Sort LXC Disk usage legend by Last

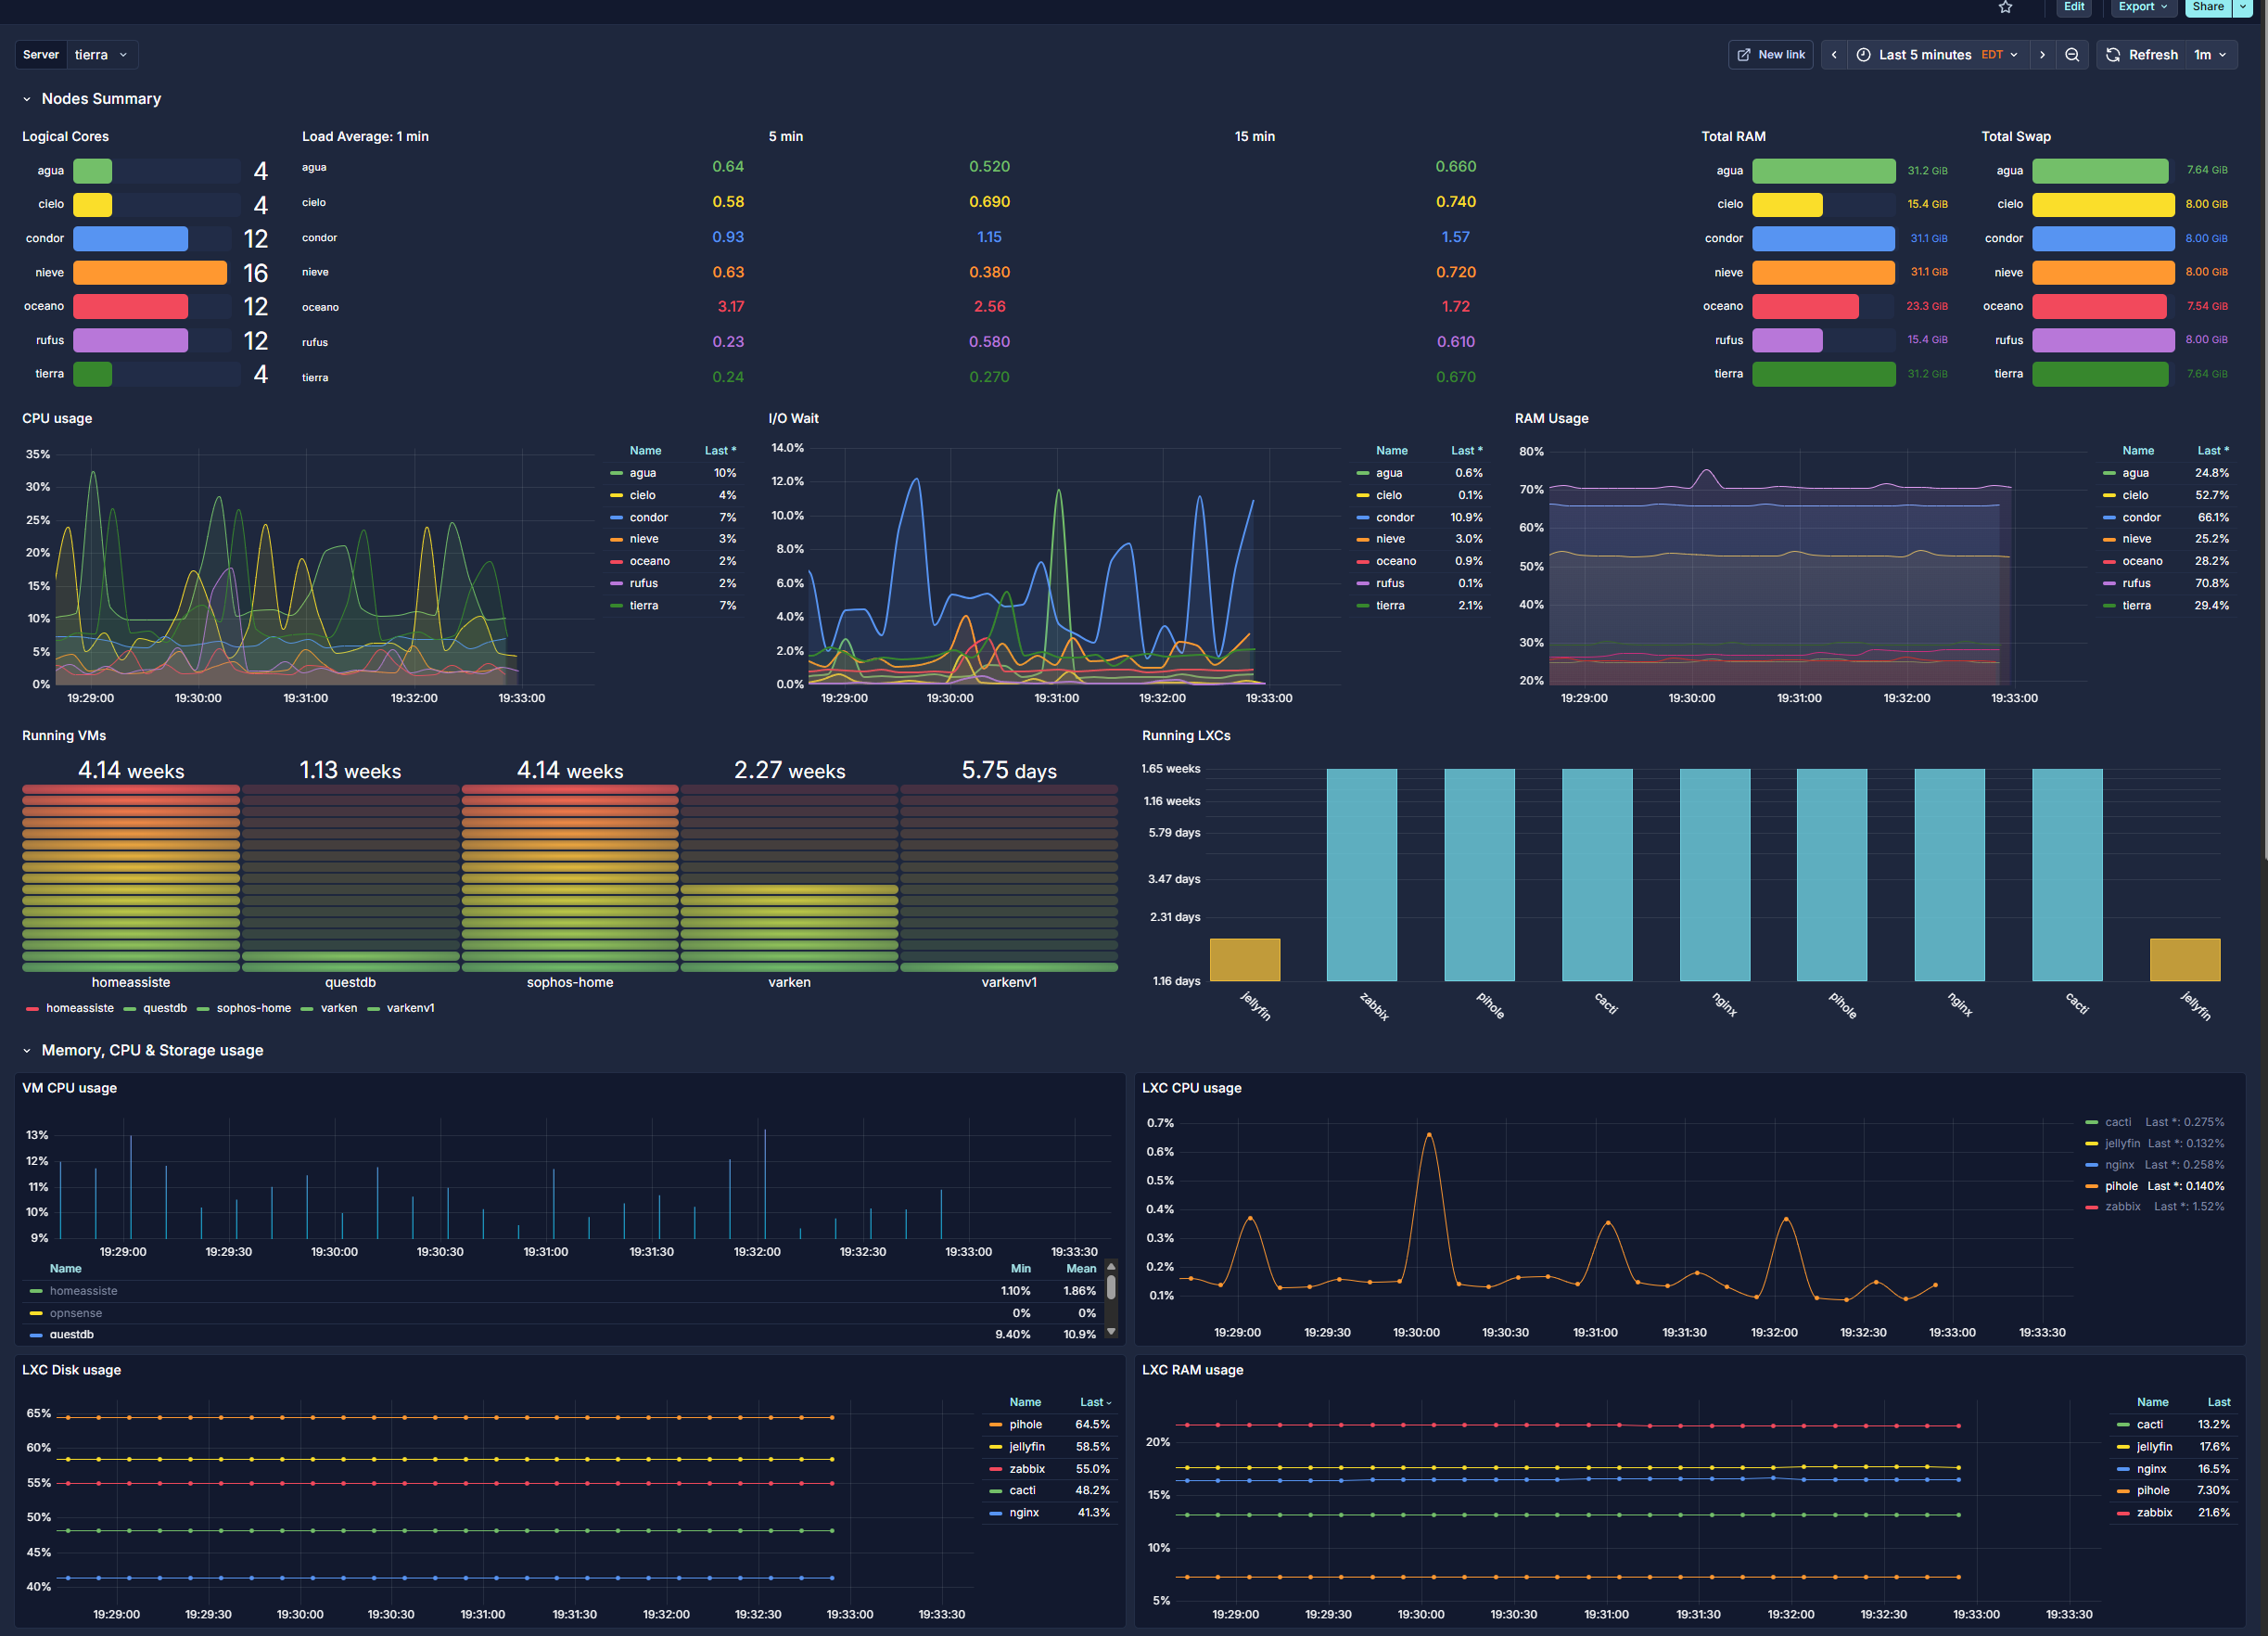(x=1094, y=1402)
